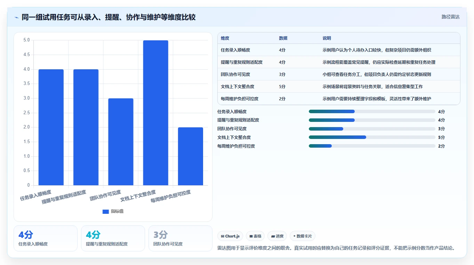Image resolution: width=474 pixels, height=265 pixels.
Task: Click table cell 提醒与重复规则适配度
Action: click(x=242, y=62)
